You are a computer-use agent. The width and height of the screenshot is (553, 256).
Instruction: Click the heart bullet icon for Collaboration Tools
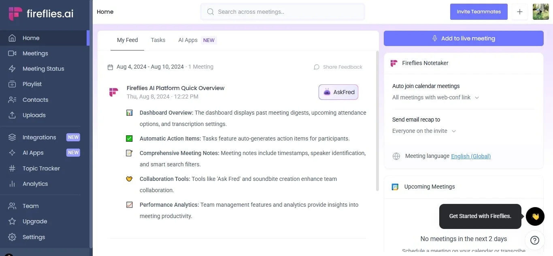pos(129,179)
